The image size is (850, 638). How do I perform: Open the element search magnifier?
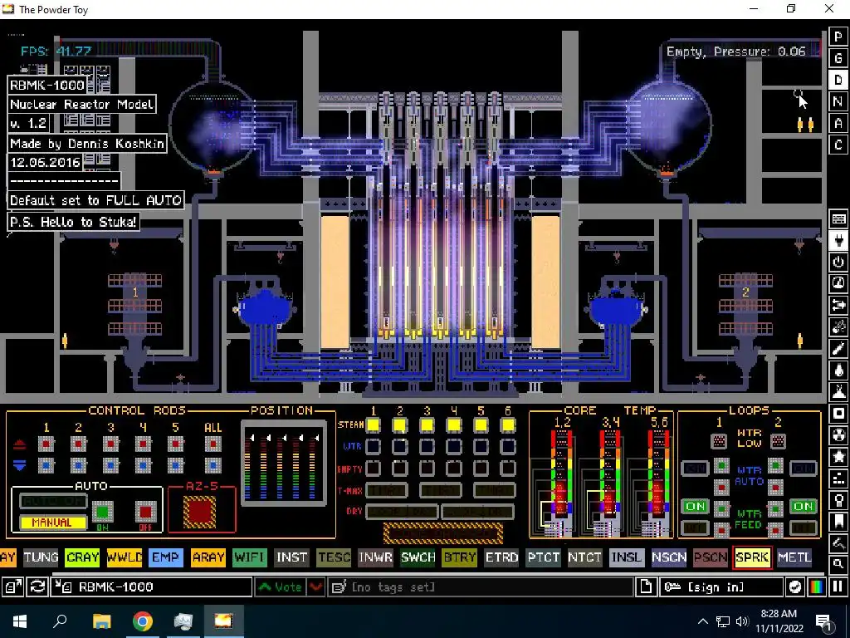pos(838,564)
